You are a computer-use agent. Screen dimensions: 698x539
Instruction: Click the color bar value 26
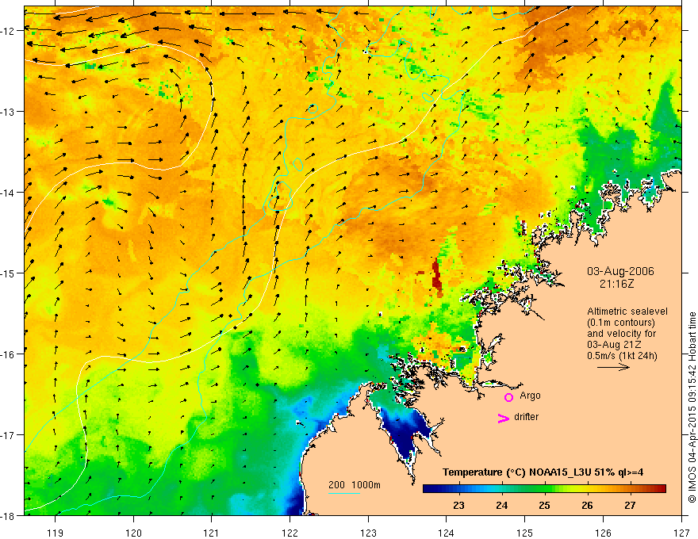tap(587, 506)
